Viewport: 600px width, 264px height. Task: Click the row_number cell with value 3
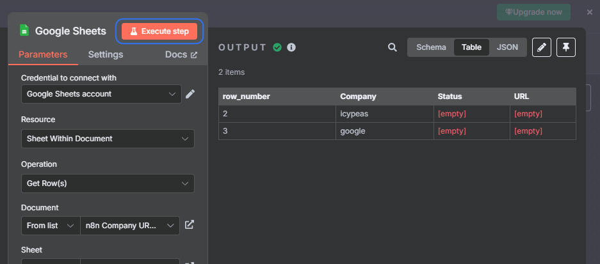pyautogui.click(x=277, y=131)
